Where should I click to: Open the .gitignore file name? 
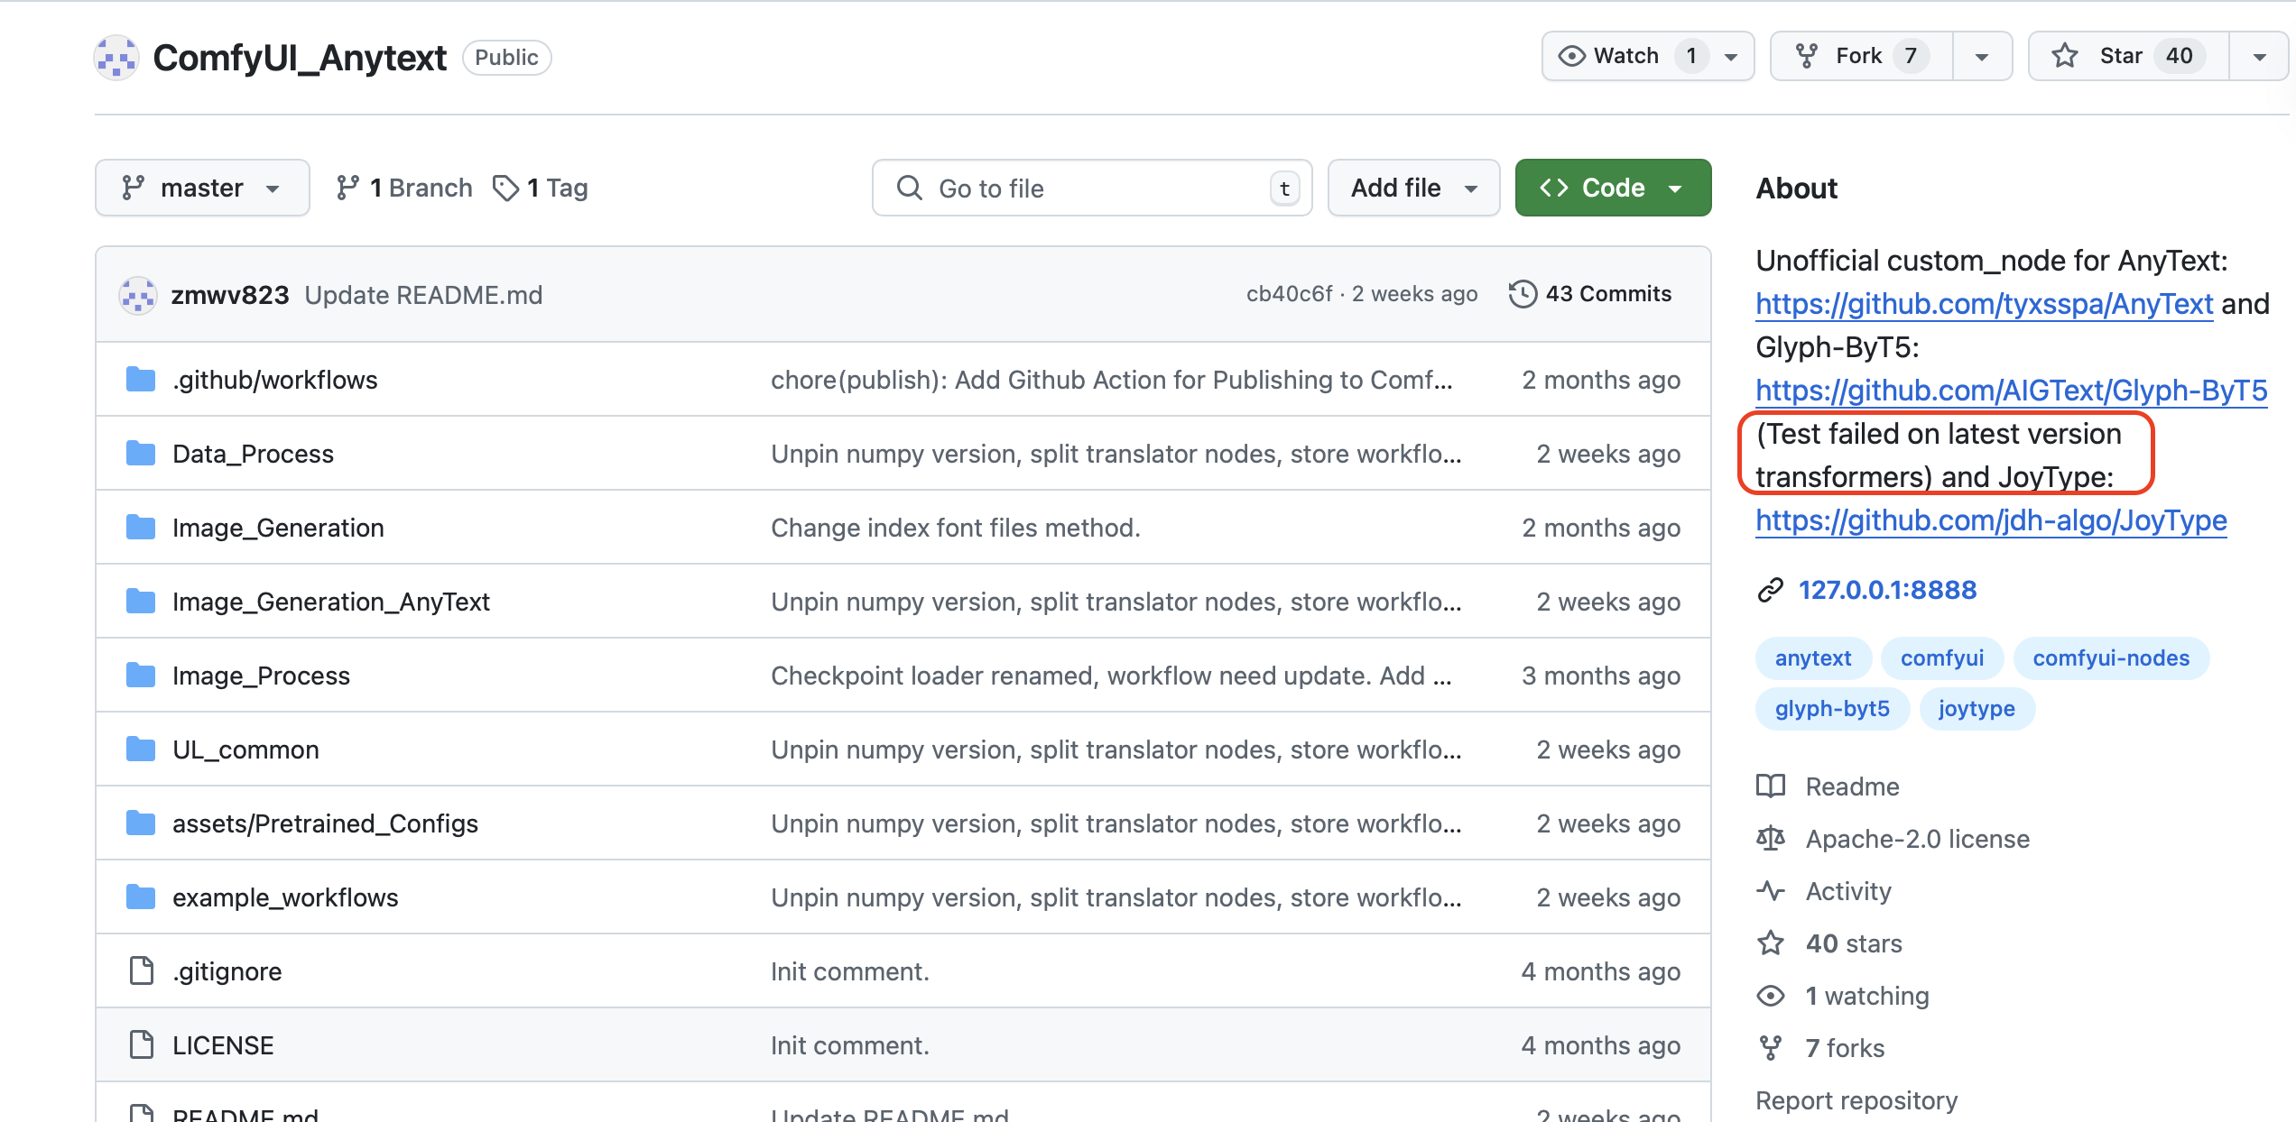(227, 971)
